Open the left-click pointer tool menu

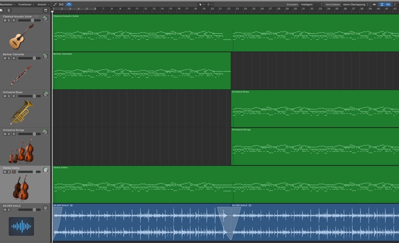[201, 4]
